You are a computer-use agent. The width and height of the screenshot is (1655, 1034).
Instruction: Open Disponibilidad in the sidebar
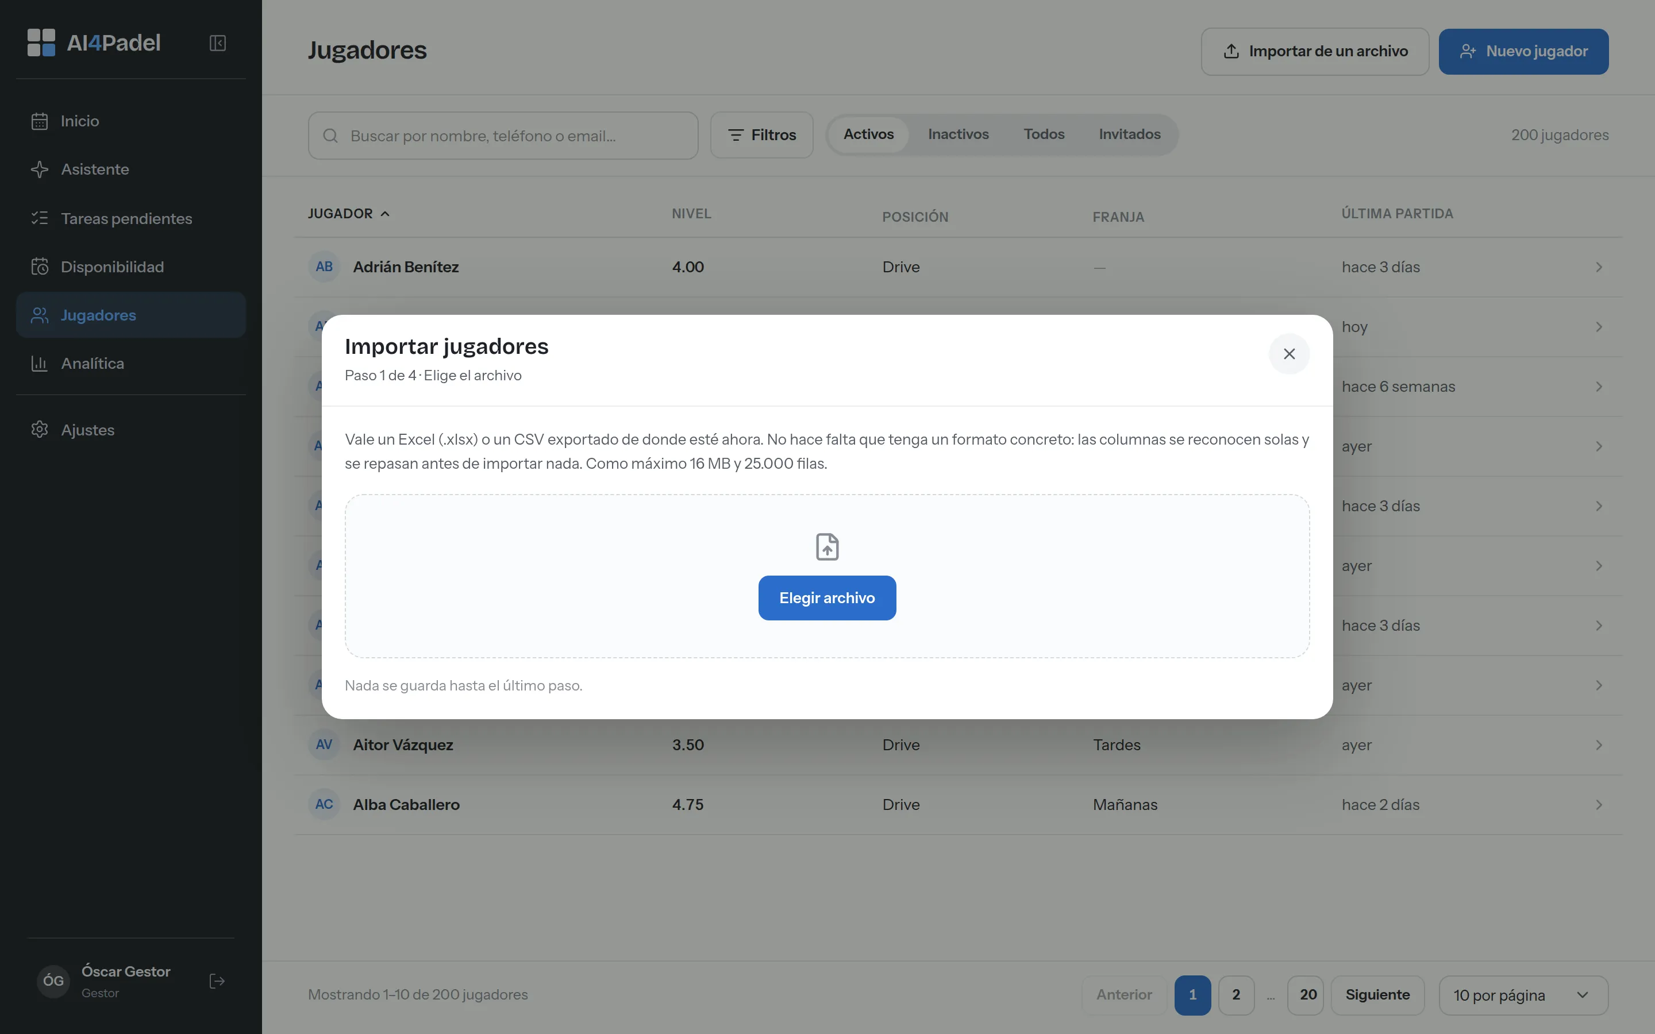[130, 267]
